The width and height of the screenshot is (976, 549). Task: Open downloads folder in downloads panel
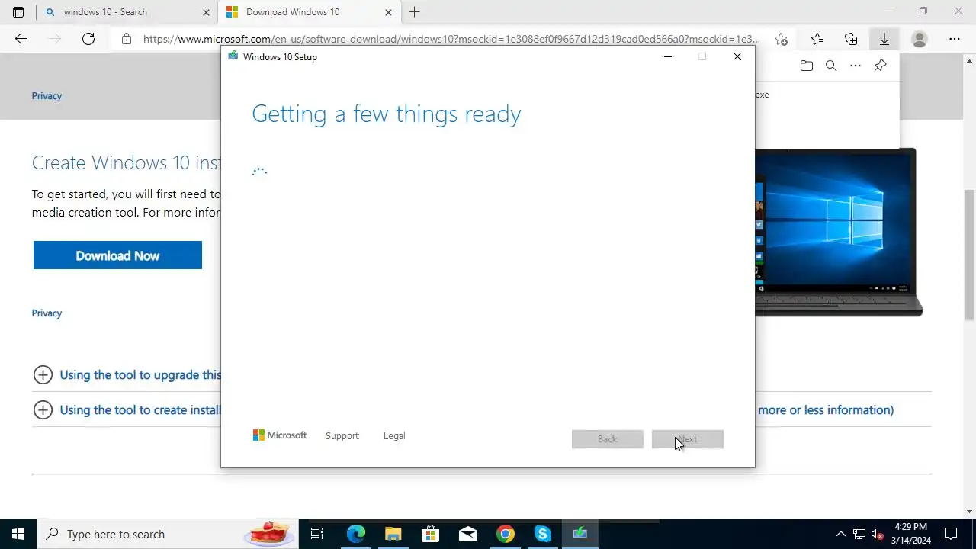tap(807, 66)
